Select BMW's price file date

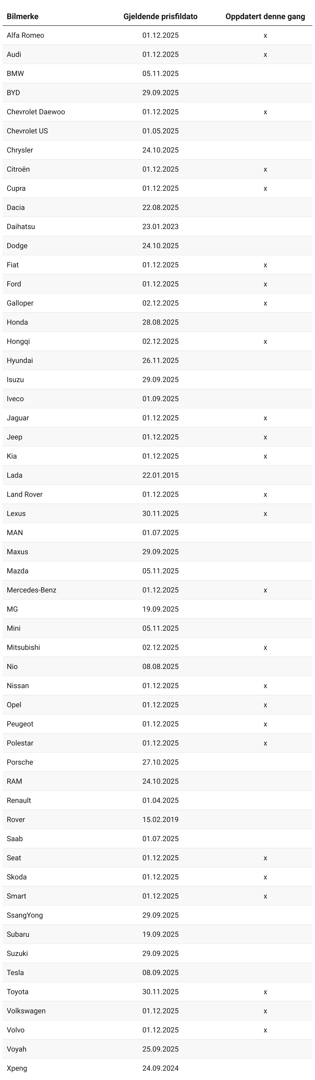pos(160,73)
